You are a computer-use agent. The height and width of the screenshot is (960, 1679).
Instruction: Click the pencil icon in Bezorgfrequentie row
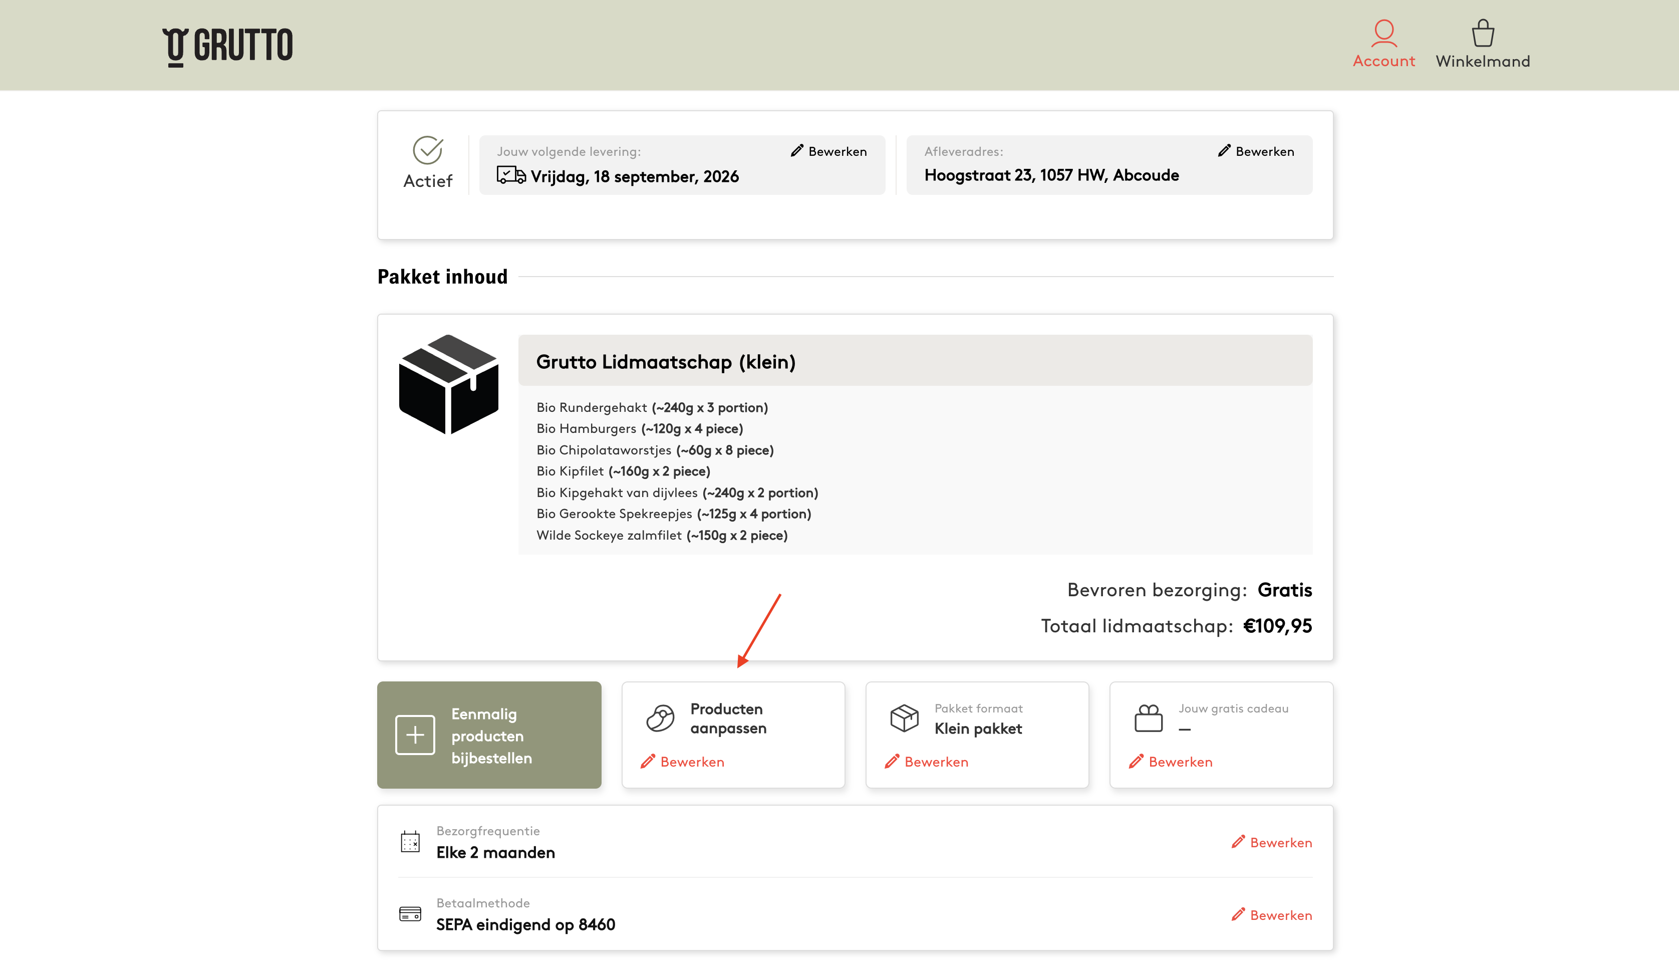point(1238,842)
